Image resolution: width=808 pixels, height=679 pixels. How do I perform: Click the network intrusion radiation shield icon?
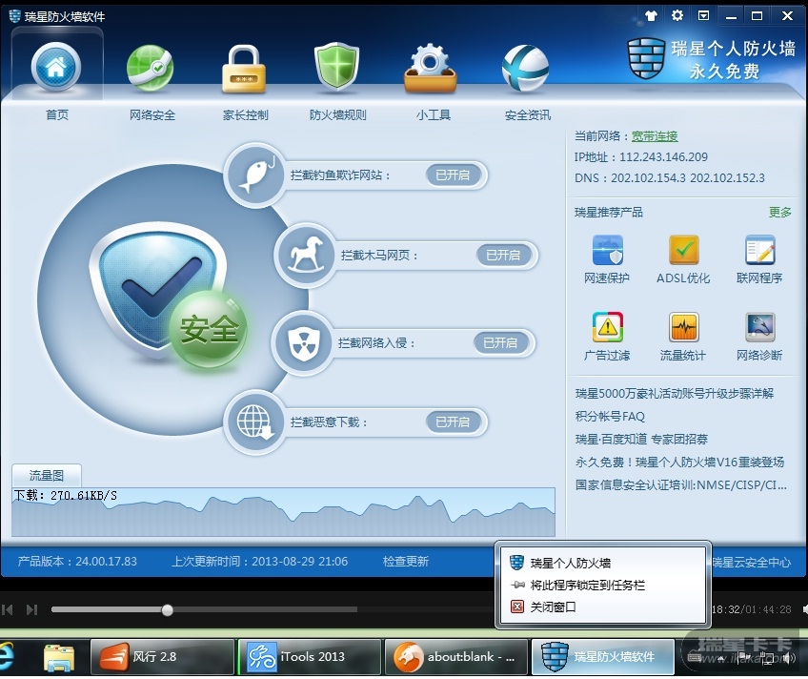pyautogui.click(x=303, y=343)
